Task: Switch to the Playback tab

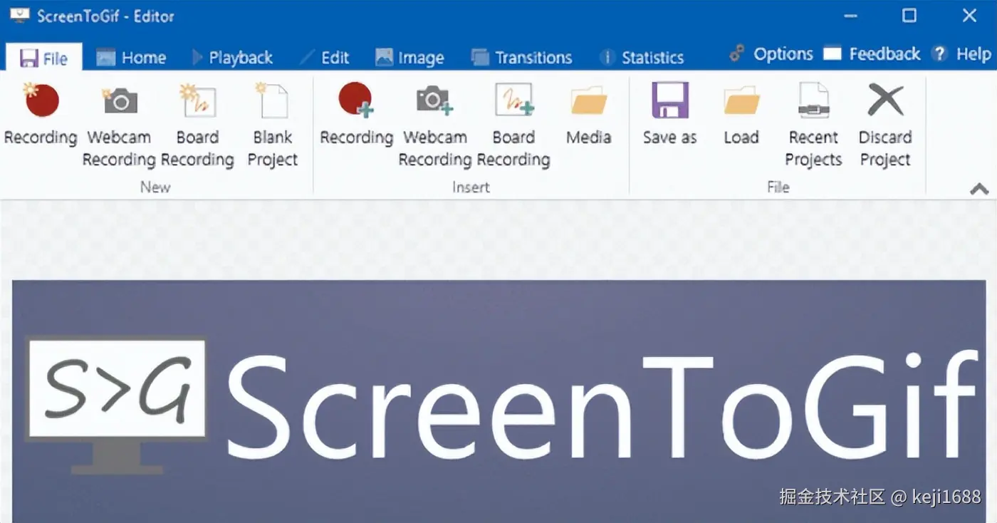Action: click(232, 58)
